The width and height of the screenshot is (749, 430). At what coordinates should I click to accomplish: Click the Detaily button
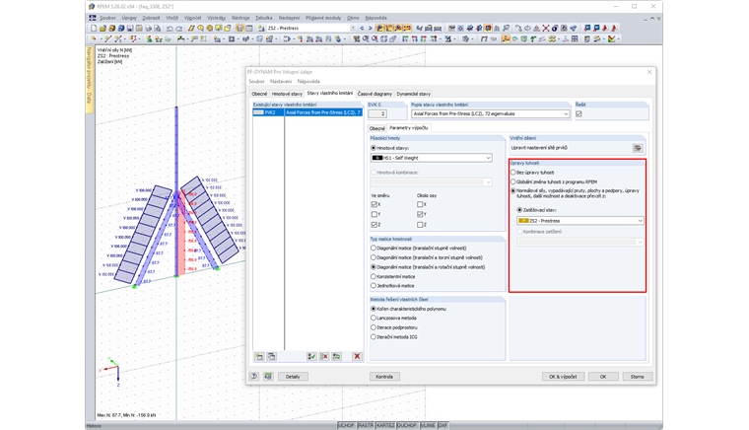pyautogui.click(x=293, y=377)
